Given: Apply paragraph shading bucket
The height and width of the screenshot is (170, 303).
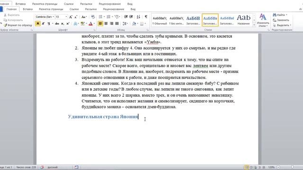Looking at the screenshot, I should click(134, 24).
